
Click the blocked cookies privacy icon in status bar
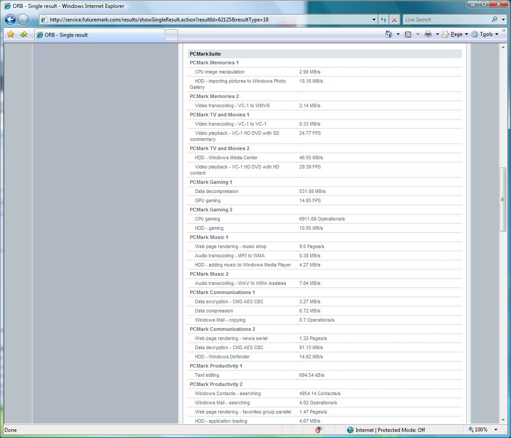(319, 430)
